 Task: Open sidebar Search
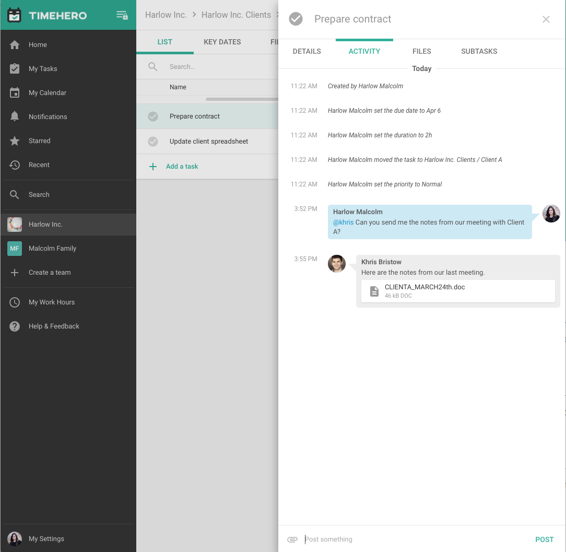point(68,195)
